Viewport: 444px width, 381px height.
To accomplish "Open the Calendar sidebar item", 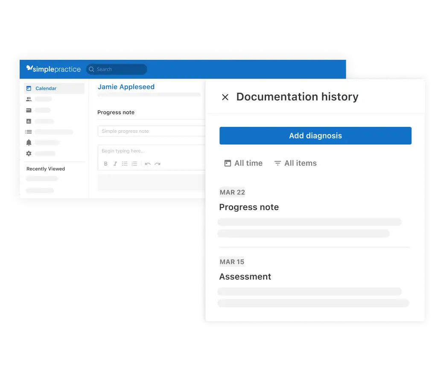I will coord(54,88).
